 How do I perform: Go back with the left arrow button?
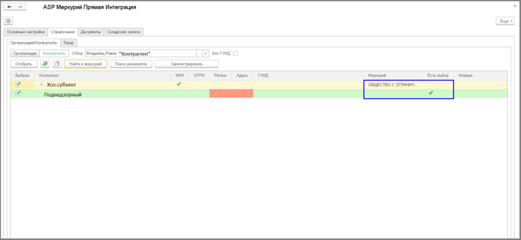click(9, 7)
